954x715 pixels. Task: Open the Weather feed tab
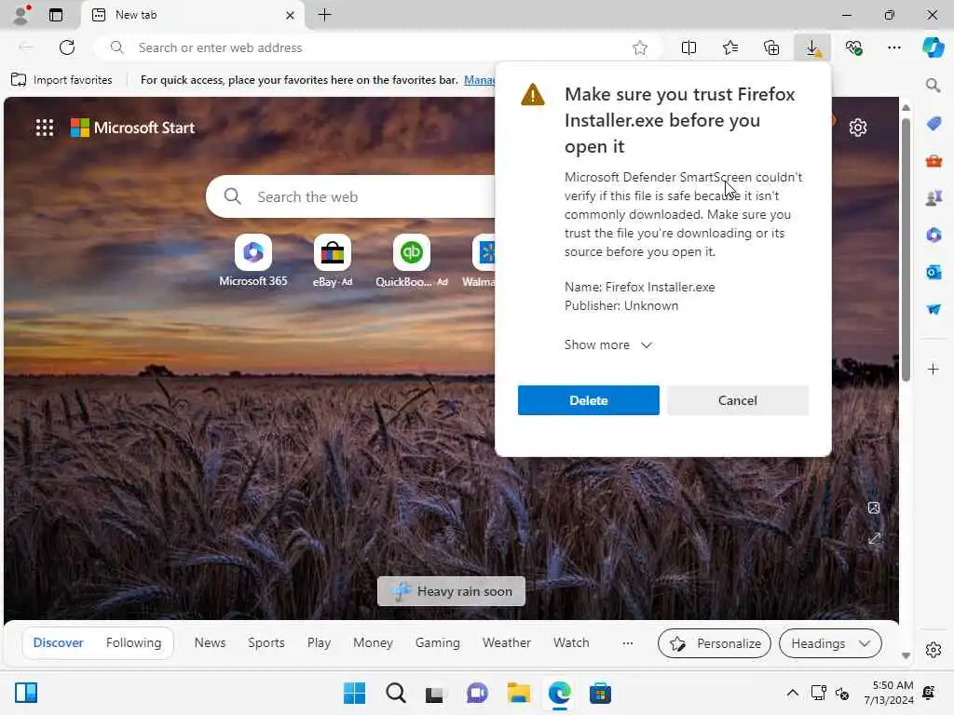coord(506,642)
